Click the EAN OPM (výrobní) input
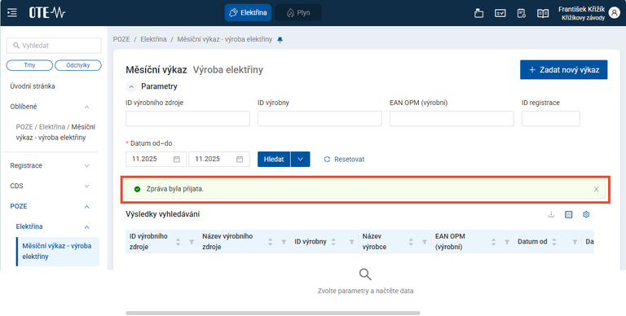This screenshot has height=316, width=626. [452, 119]
